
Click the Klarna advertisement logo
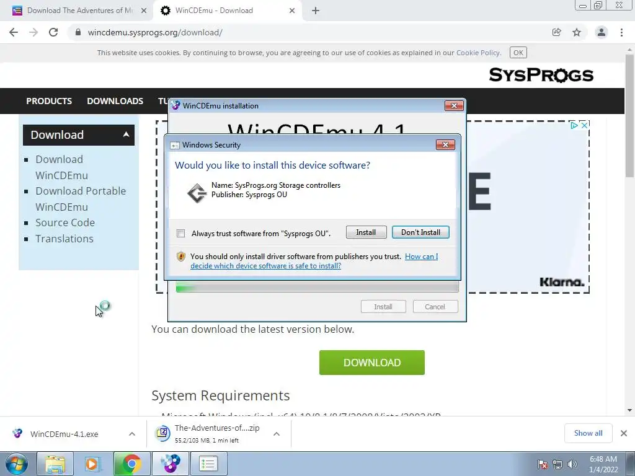tap(562, 282)
